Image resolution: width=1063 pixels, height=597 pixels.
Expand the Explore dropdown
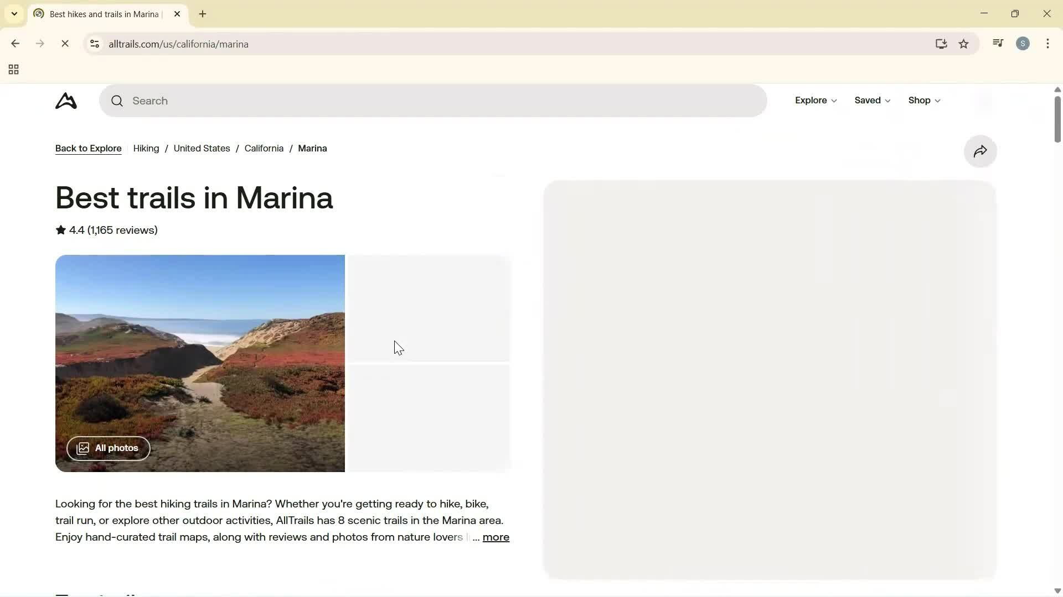[815, 100]
